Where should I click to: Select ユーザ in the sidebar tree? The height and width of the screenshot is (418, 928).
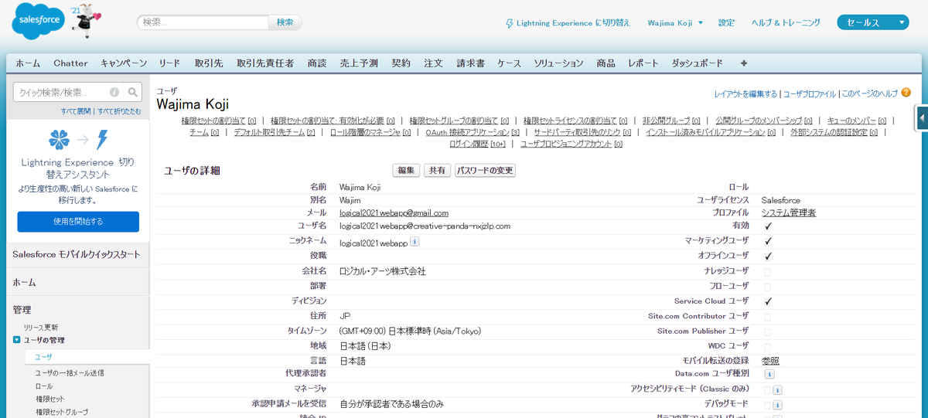pyautogui.click(x=43, y=357)
